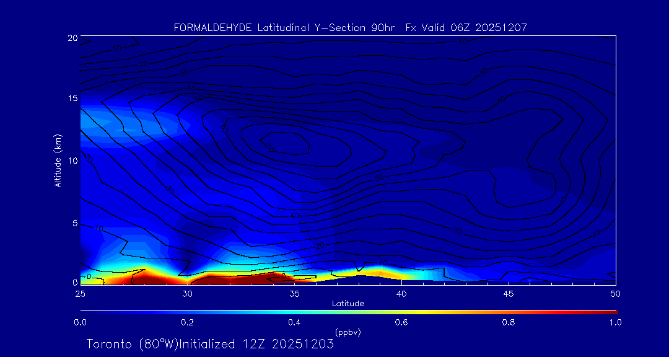Click the Latitude x-axis label

coord(347,303)
